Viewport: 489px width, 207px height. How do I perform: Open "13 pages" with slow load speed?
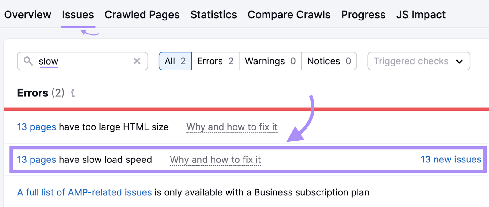tap(36, 159)
